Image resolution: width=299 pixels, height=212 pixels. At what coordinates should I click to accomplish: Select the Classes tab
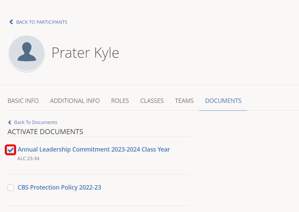click(x=152, y=101)
